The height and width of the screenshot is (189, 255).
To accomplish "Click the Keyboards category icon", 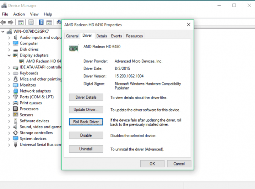I will click(x=16, y=73).
